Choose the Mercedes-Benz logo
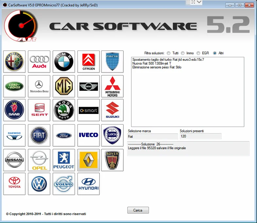 [x=39, y=86]
